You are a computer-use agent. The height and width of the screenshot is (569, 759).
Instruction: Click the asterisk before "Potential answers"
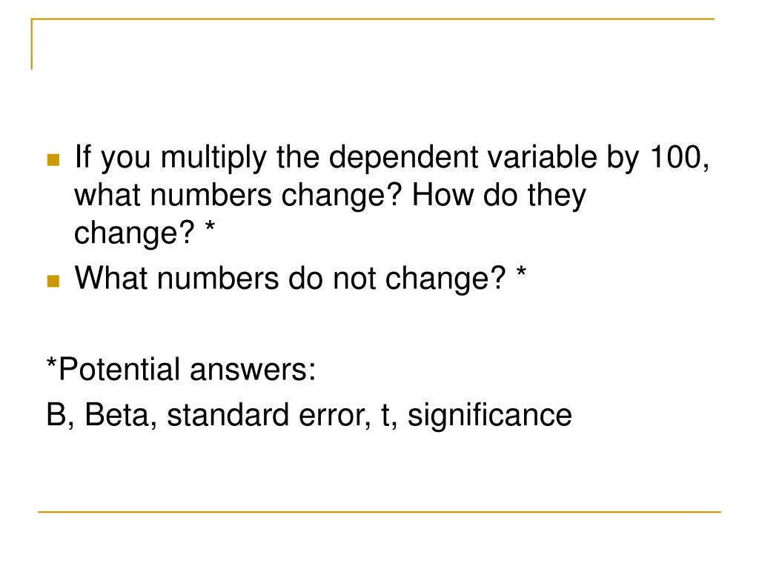click(x=52, y=363)
